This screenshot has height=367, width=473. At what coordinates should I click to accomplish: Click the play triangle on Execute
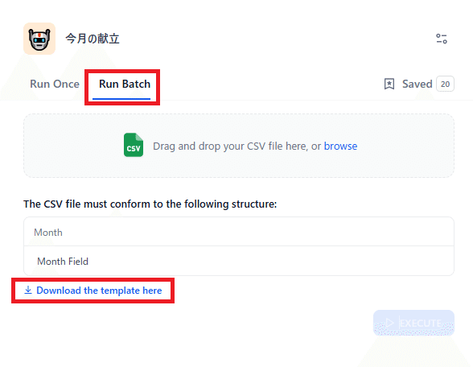tap(389, 324)
